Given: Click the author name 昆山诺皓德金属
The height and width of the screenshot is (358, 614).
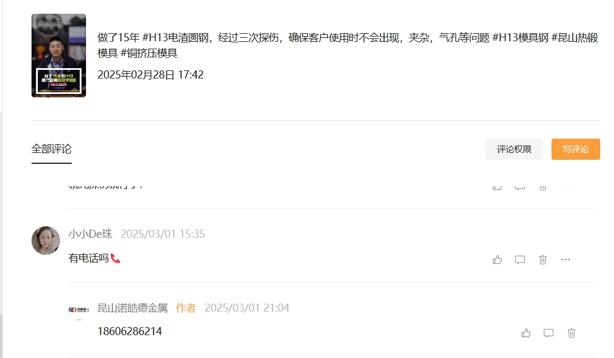Looking at the screenshot, I should (x=132, y=308).
